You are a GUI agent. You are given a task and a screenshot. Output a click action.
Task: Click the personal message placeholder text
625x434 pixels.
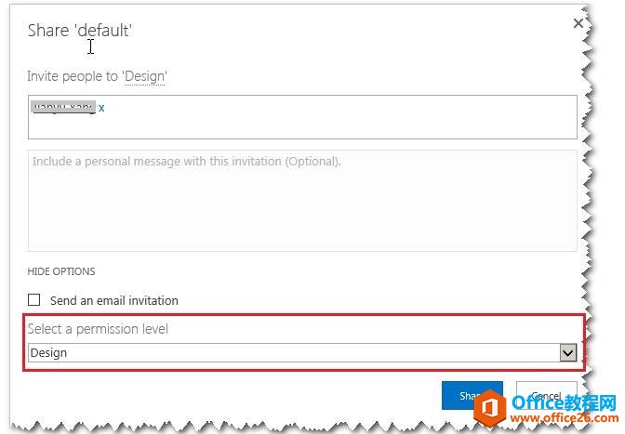[x=186, y=161]
